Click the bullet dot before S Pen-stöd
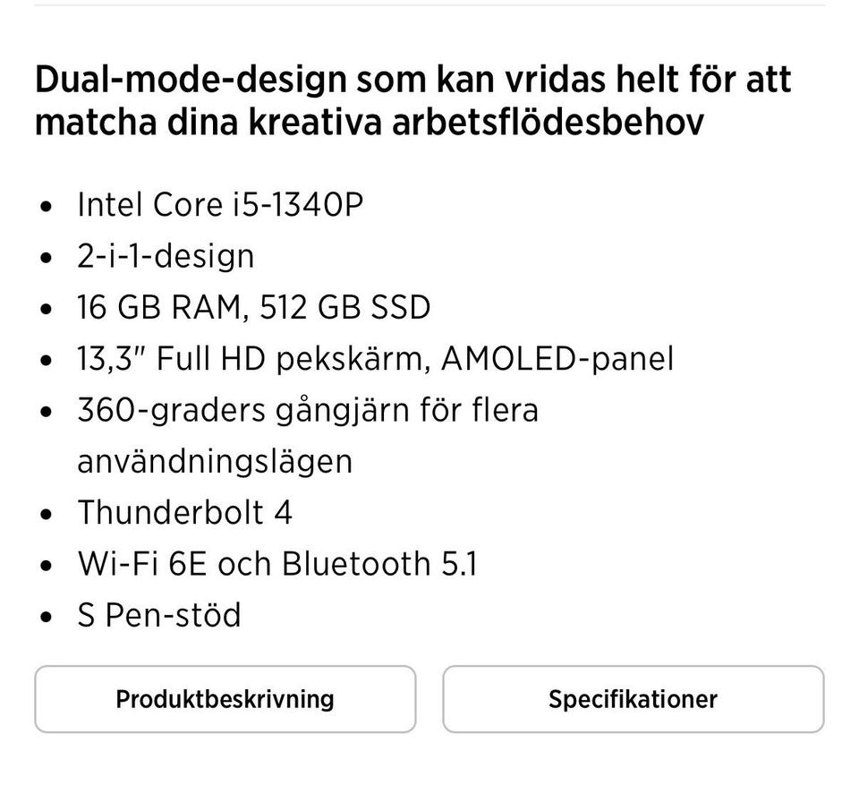Image resolution: width=859 pixels, height=794 pixels. click(47, 617)
